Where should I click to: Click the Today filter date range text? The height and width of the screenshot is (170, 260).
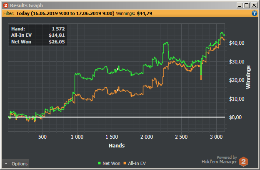click(x=65, y=13)
